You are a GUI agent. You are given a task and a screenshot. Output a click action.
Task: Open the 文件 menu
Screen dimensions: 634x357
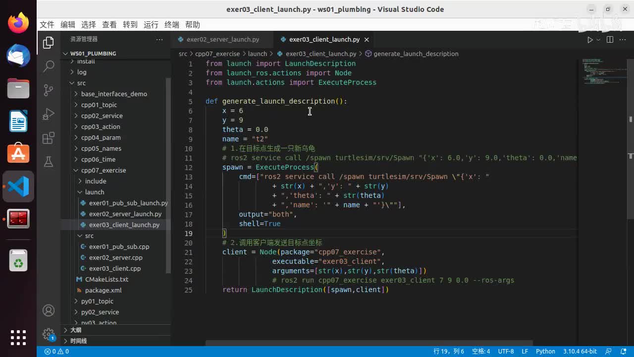47,25
